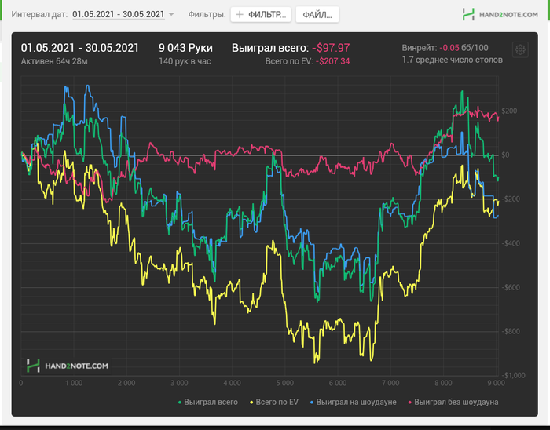Viewport: 550px width, 430px height.
Task: Click '1.7 среднее число столов' text
Action: 452,60
